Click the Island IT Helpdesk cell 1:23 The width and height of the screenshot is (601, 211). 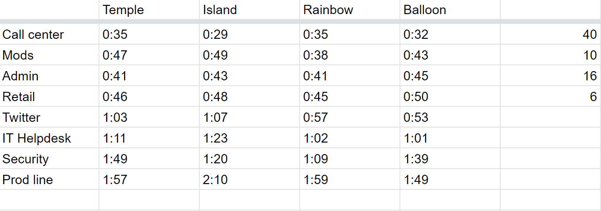pyautogui.click(x=249, y=138)
